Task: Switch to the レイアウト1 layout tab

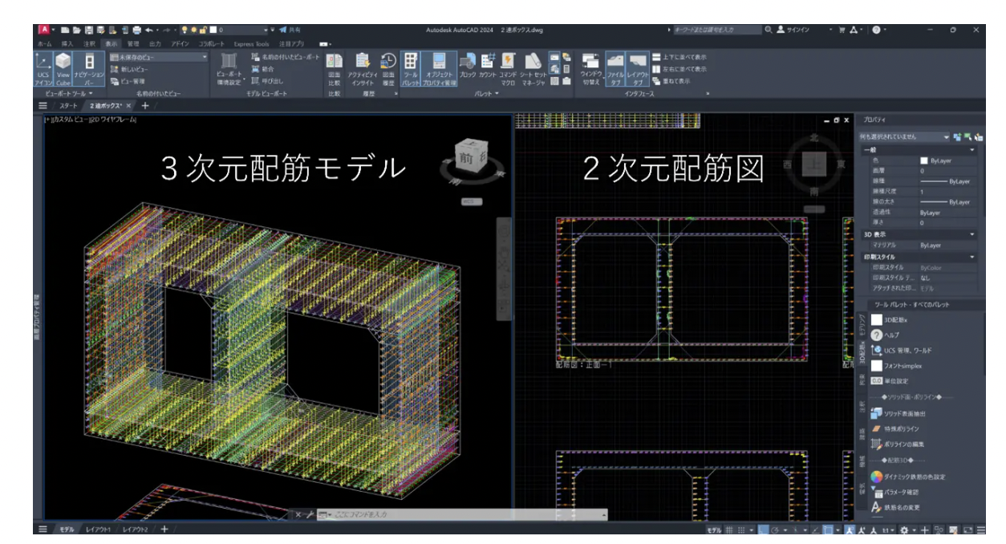Action: coord(100,530)
